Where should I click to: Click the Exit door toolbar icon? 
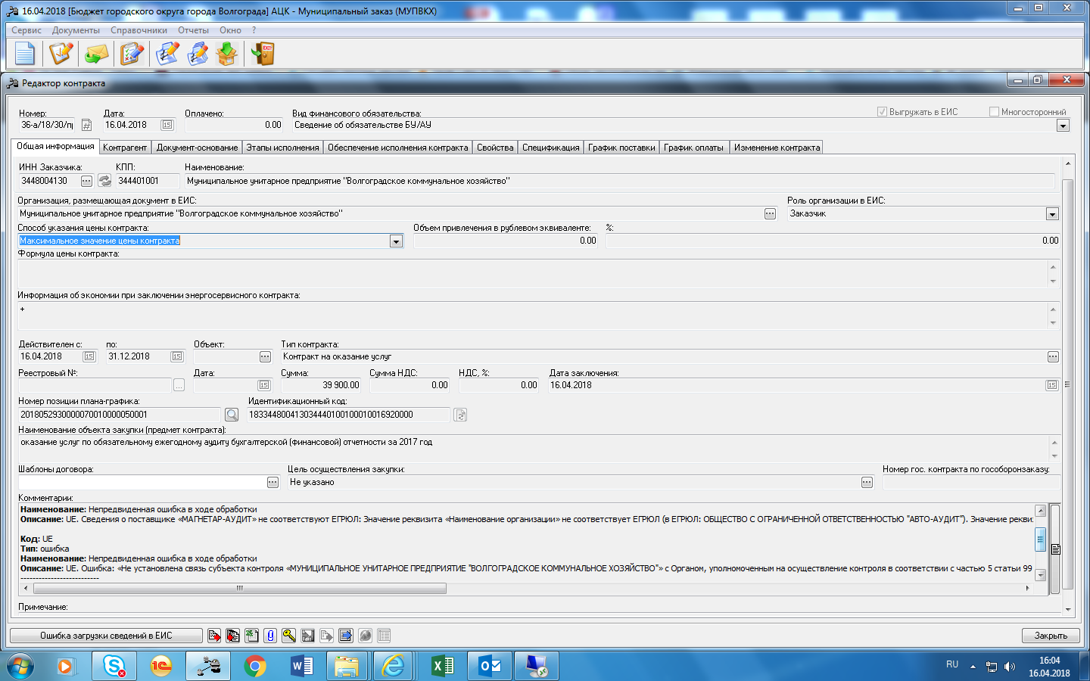[263, 54]
